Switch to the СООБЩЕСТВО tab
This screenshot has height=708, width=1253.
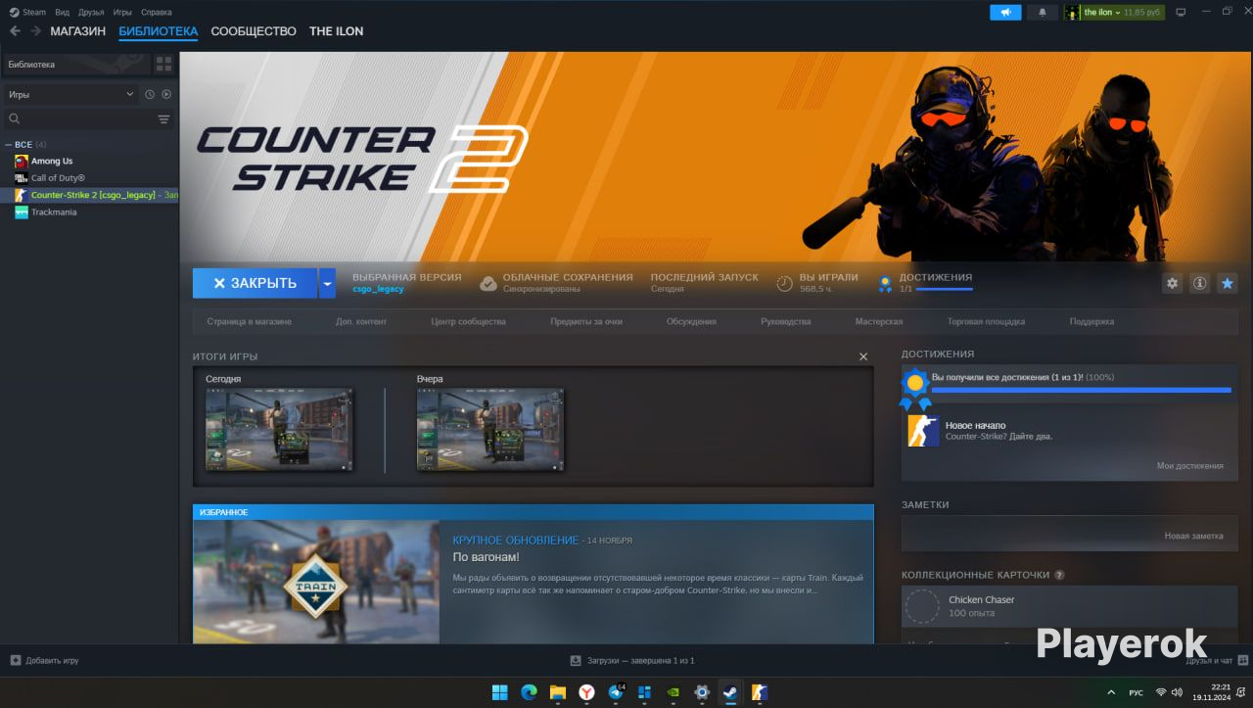[x=254, y=31]
